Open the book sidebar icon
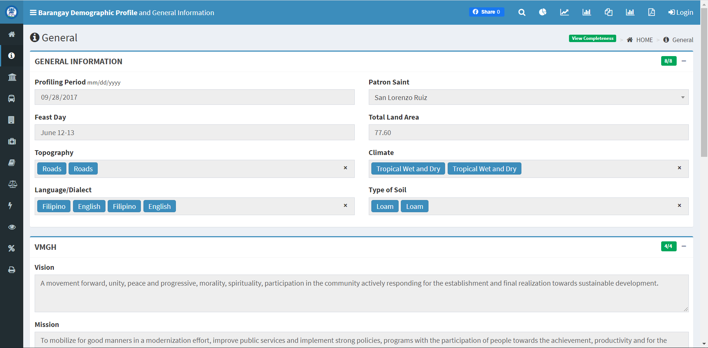The width and height of the screenshot is (708, 348). pos(12,163)
